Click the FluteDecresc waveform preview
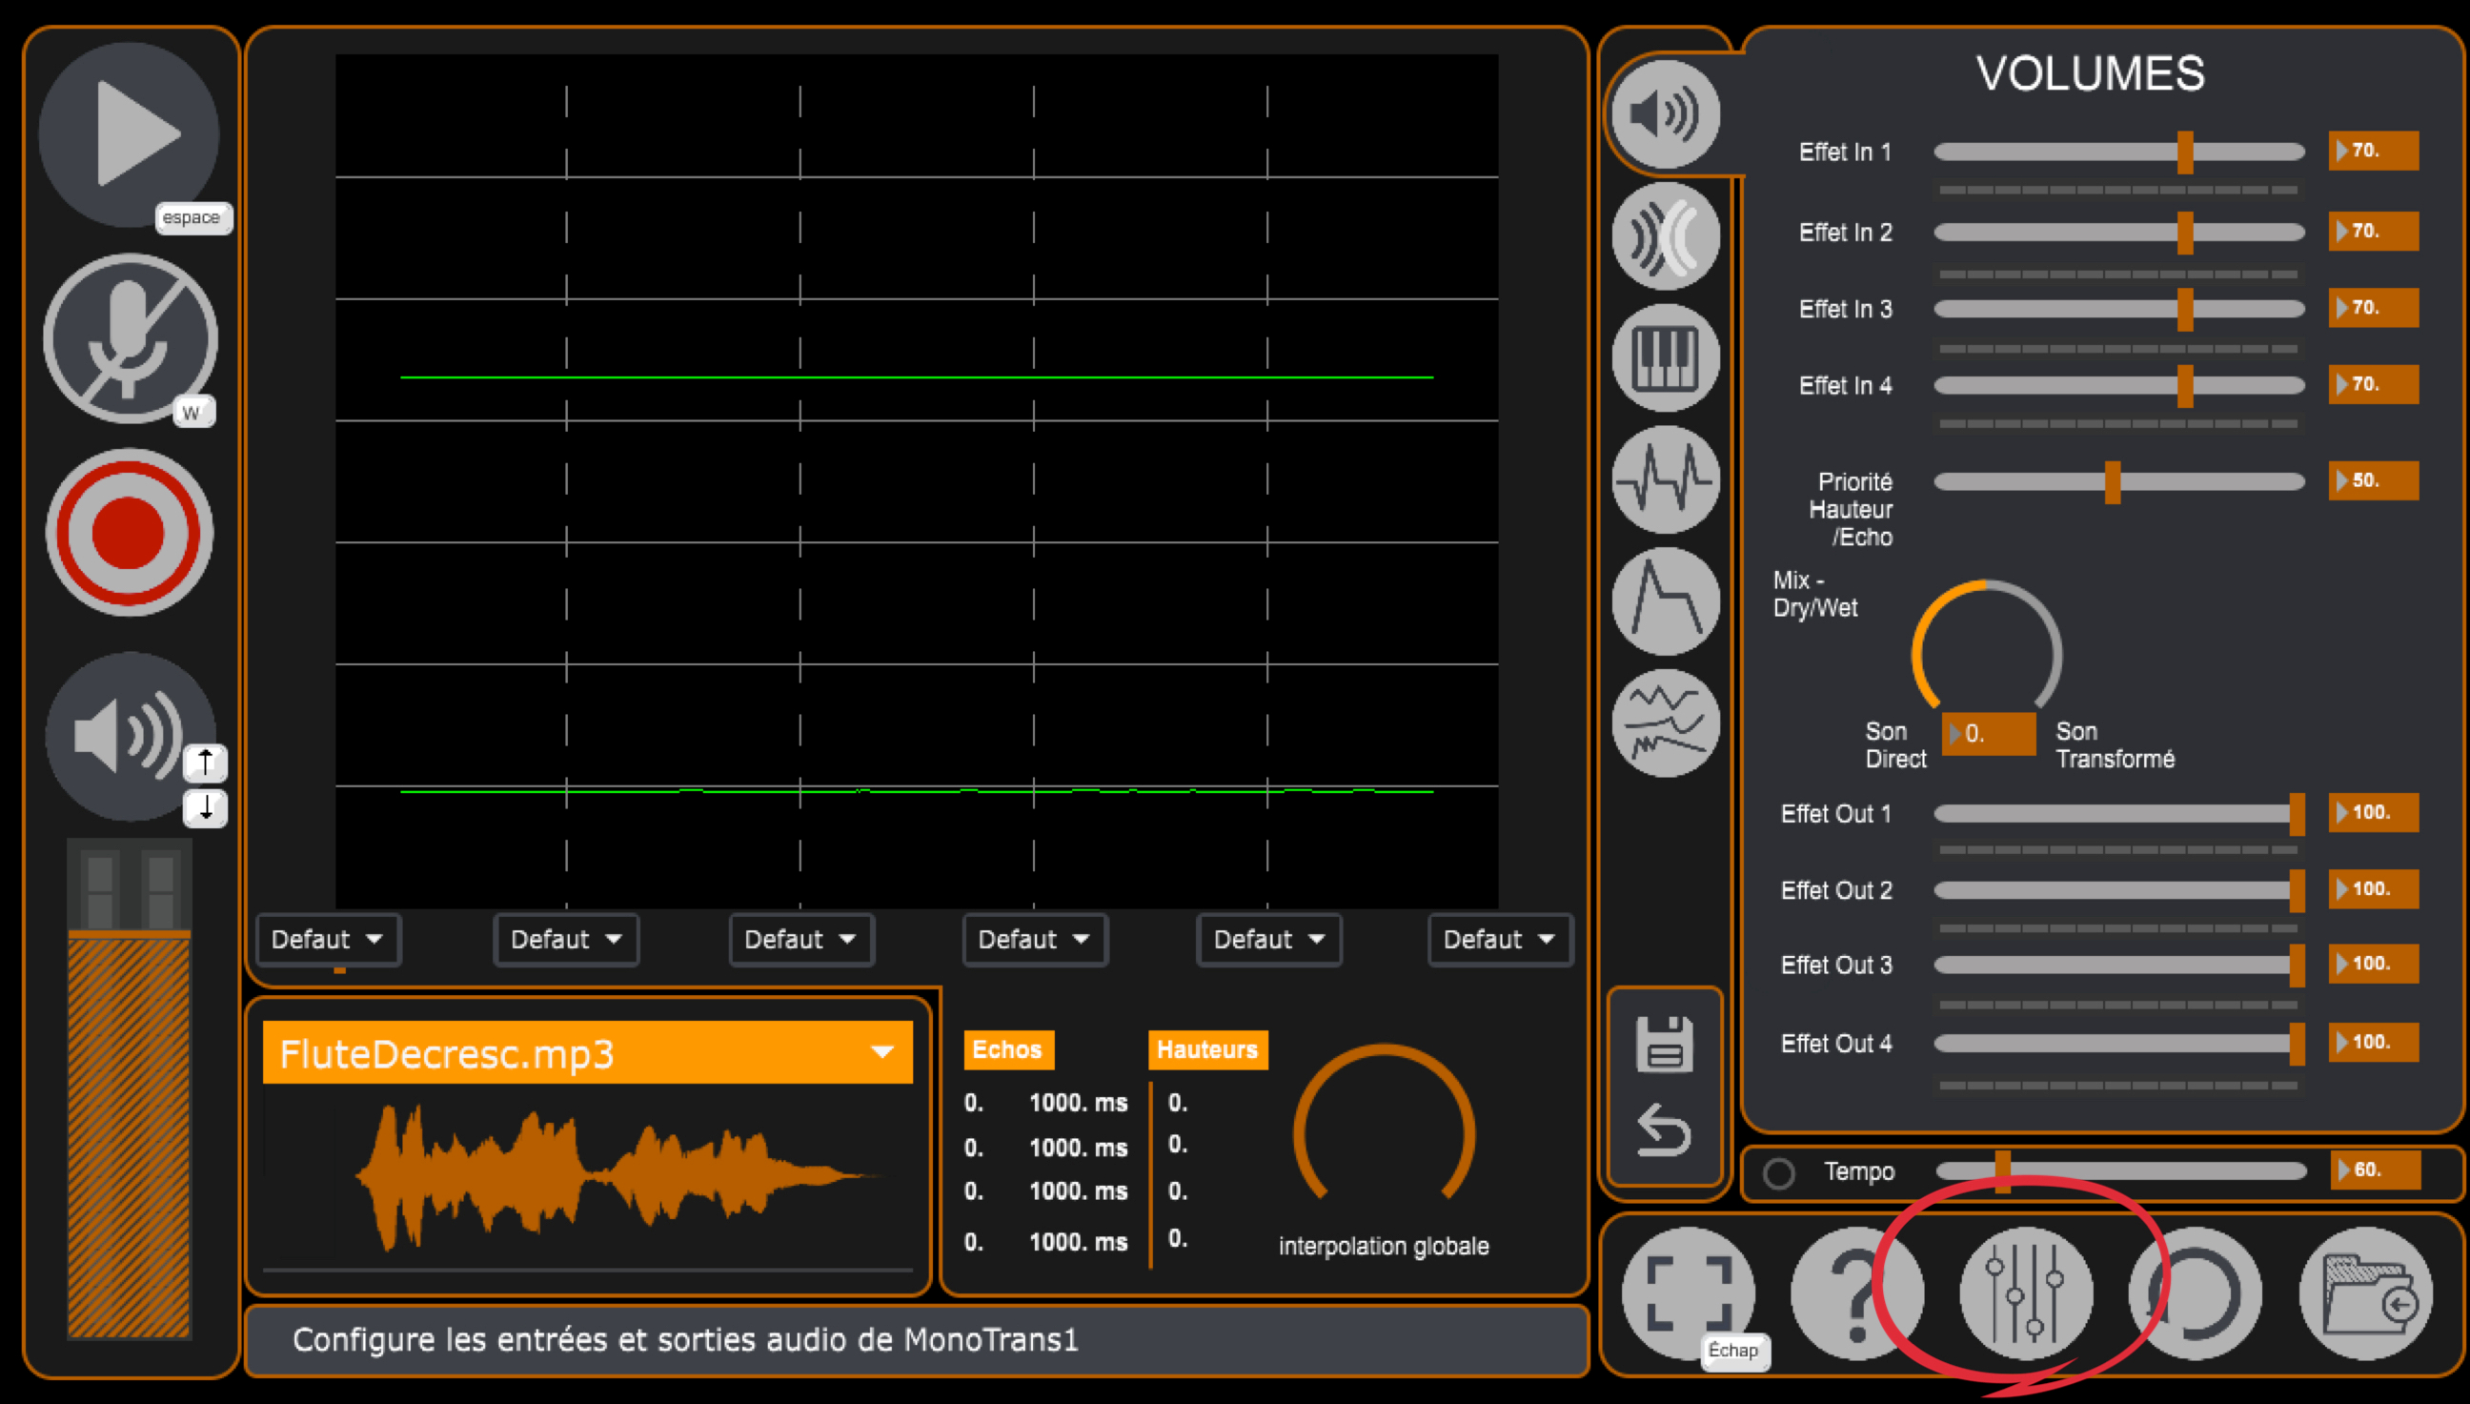This screenshot has height=1404, width=2470. click(x=587, y=1176)
